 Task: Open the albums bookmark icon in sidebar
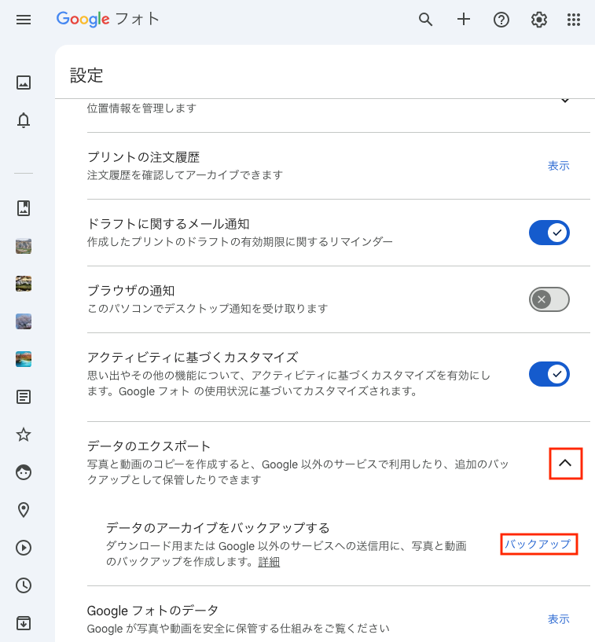24,208
